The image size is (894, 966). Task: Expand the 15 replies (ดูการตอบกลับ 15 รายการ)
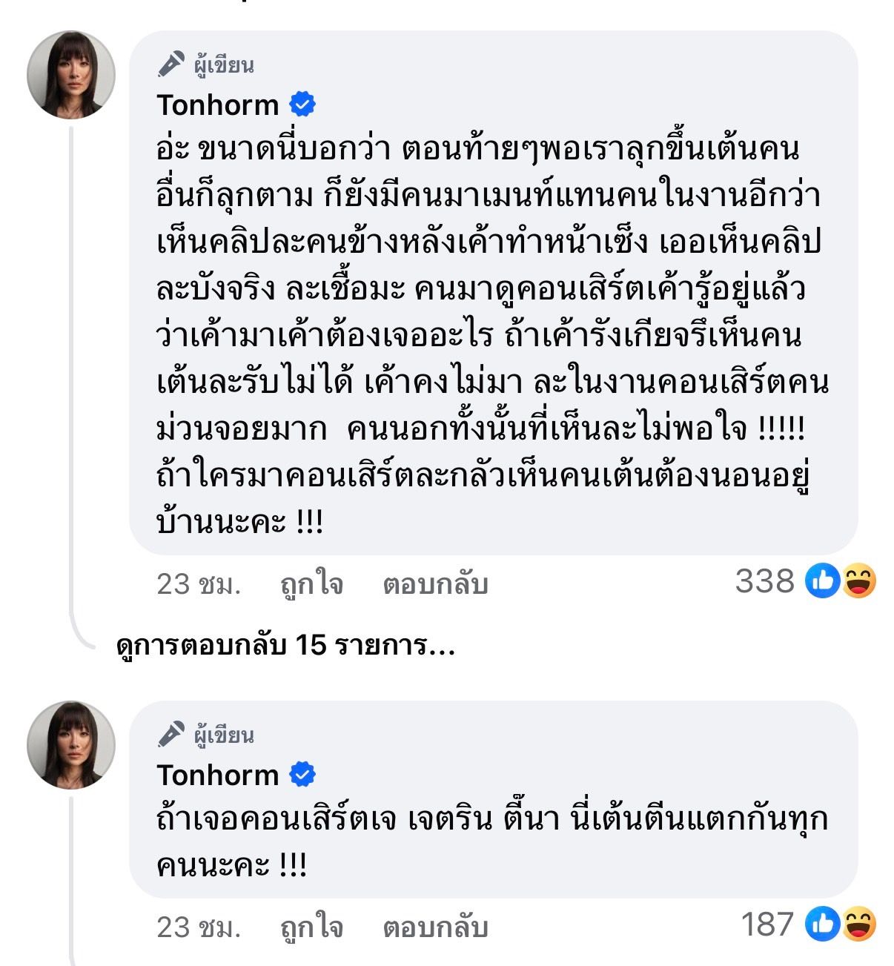pyautogui.click(x=285, y=646)
